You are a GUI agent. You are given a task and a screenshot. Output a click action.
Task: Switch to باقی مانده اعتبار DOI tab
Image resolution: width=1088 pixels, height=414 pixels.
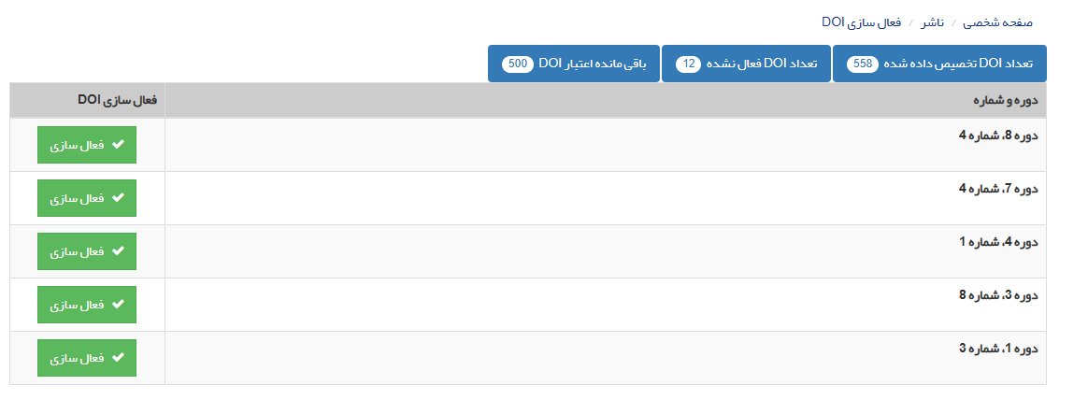click(574, 64)
